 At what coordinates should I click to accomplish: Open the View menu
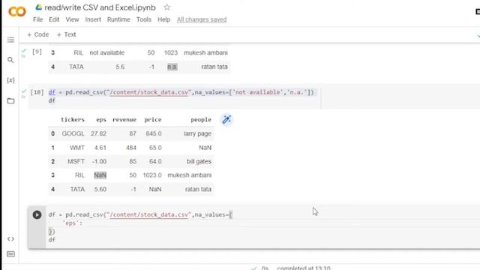click(x=72, y=19)
